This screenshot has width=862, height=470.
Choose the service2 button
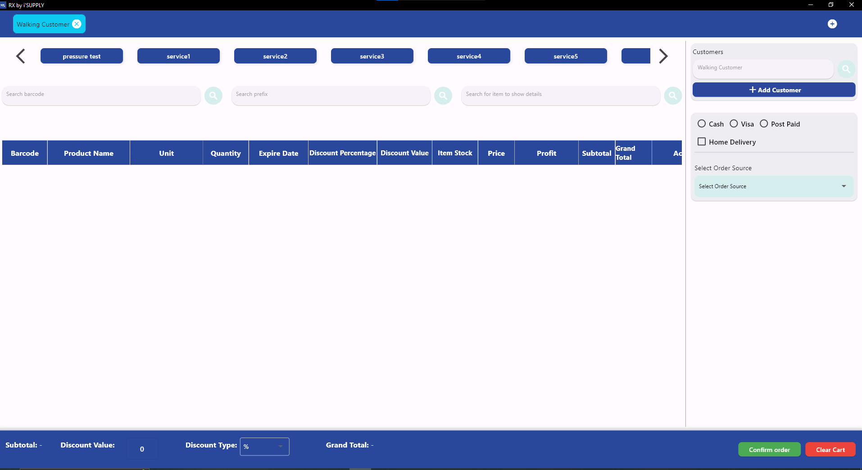pos(275,56)
